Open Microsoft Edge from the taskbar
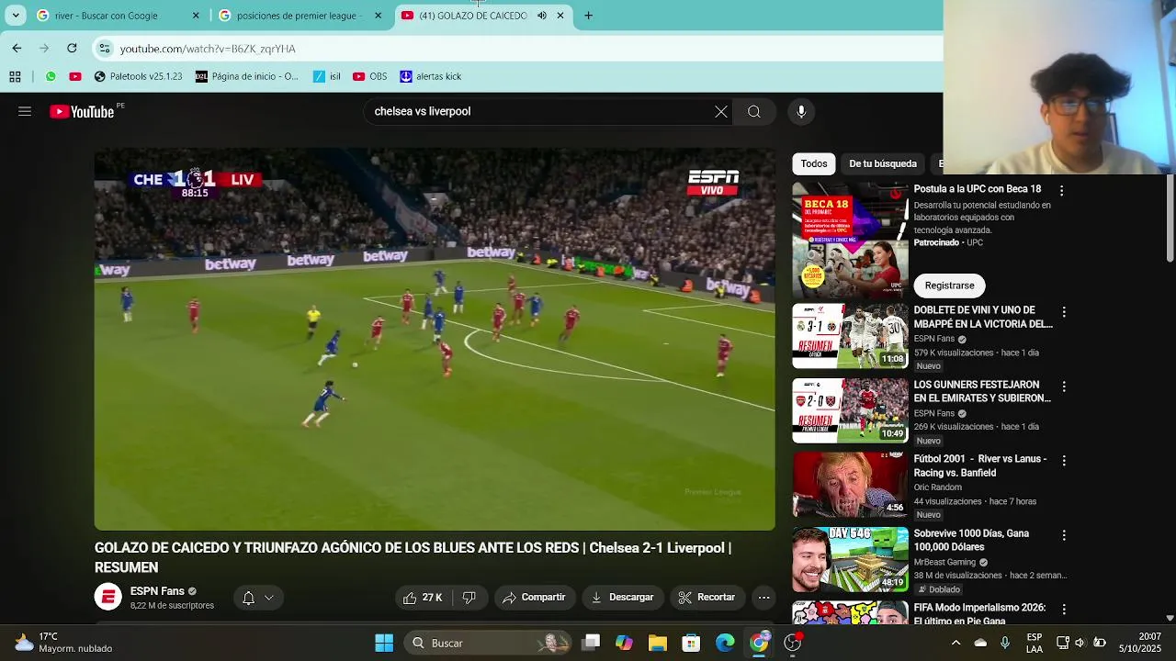The image size is (1176, 661). coord(725,643)
